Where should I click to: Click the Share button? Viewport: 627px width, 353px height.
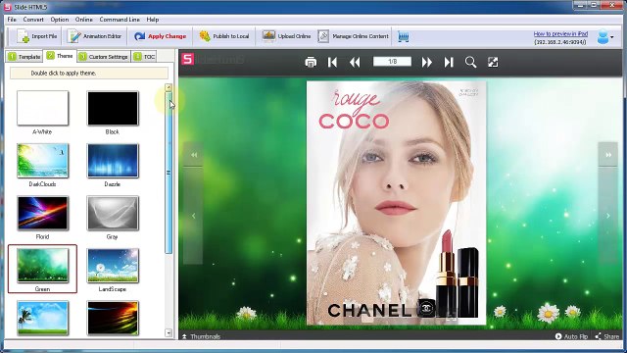point(607,336)
